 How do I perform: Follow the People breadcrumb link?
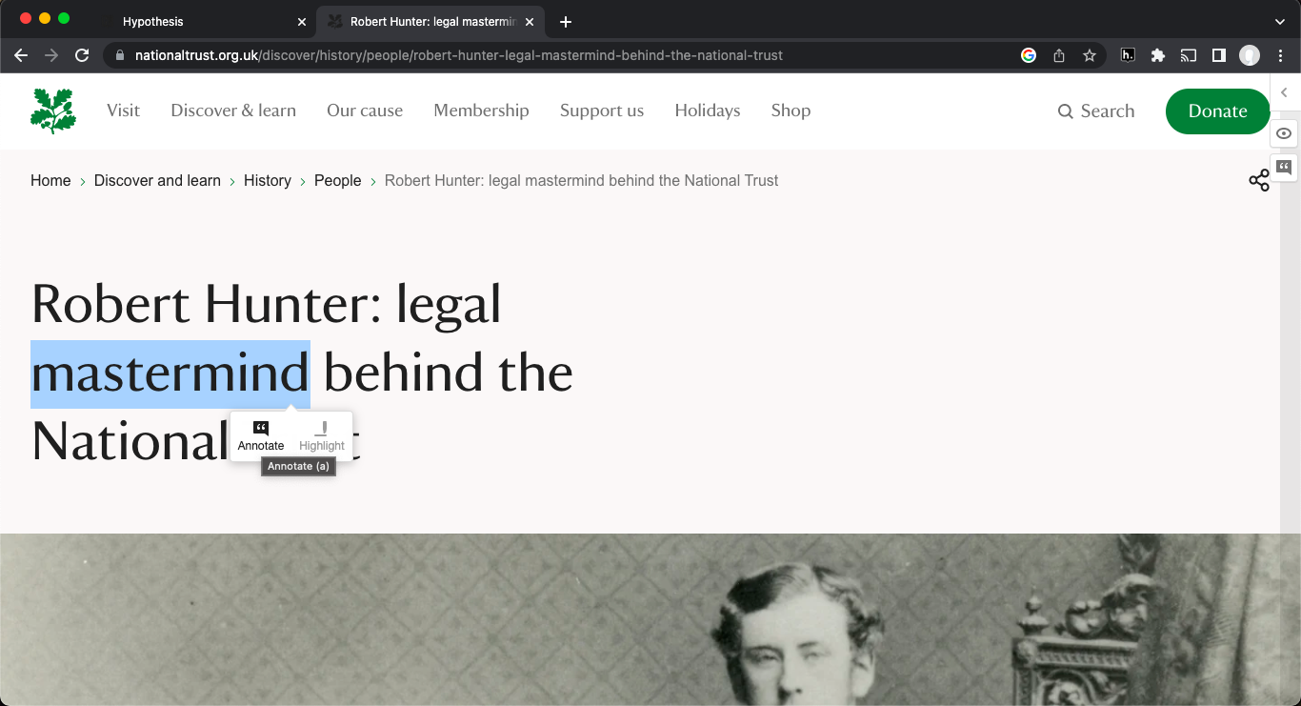[x=337, y=180]
